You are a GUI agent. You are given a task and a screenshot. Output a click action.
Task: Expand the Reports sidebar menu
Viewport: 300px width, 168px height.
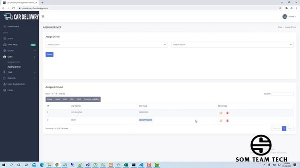click(x=19, y=78)
